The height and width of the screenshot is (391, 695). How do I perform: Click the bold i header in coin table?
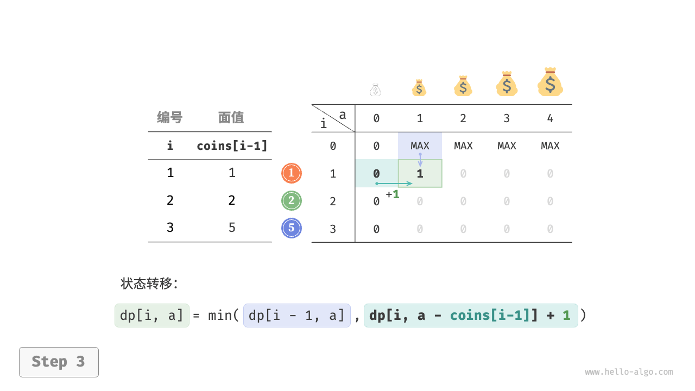pyautogui.click(x=170, y=146)
